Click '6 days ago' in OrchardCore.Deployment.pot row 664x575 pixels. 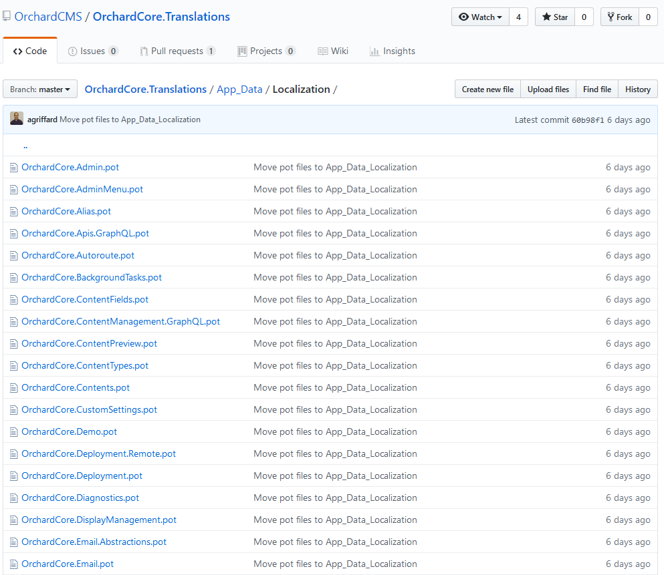coord(628,476)
